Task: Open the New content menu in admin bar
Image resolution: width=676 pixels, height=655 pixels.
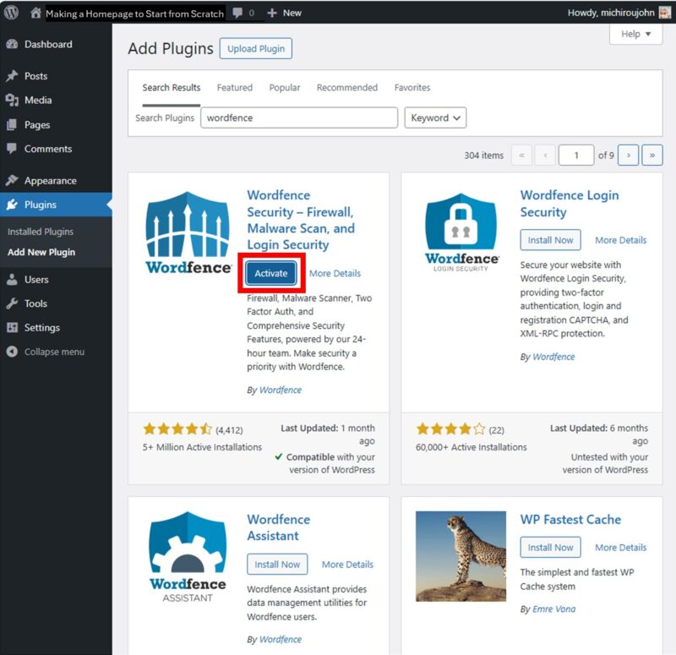Action: [x=284, y=14]
